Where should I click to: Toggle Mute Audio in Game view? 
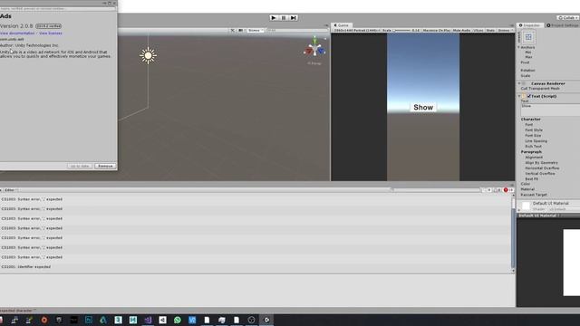point(461,30)
